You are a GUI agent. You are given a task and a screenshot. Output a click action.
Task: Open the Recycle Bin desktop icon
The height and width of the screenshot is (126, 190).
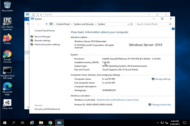[x=7, y=7]
